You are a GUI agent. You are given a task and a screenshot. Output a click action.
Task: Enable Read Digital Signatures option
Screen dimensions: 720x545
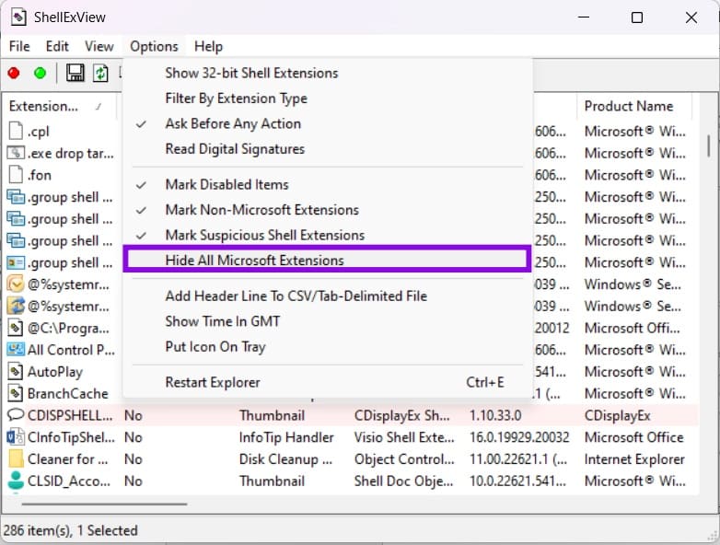(327, 149)
